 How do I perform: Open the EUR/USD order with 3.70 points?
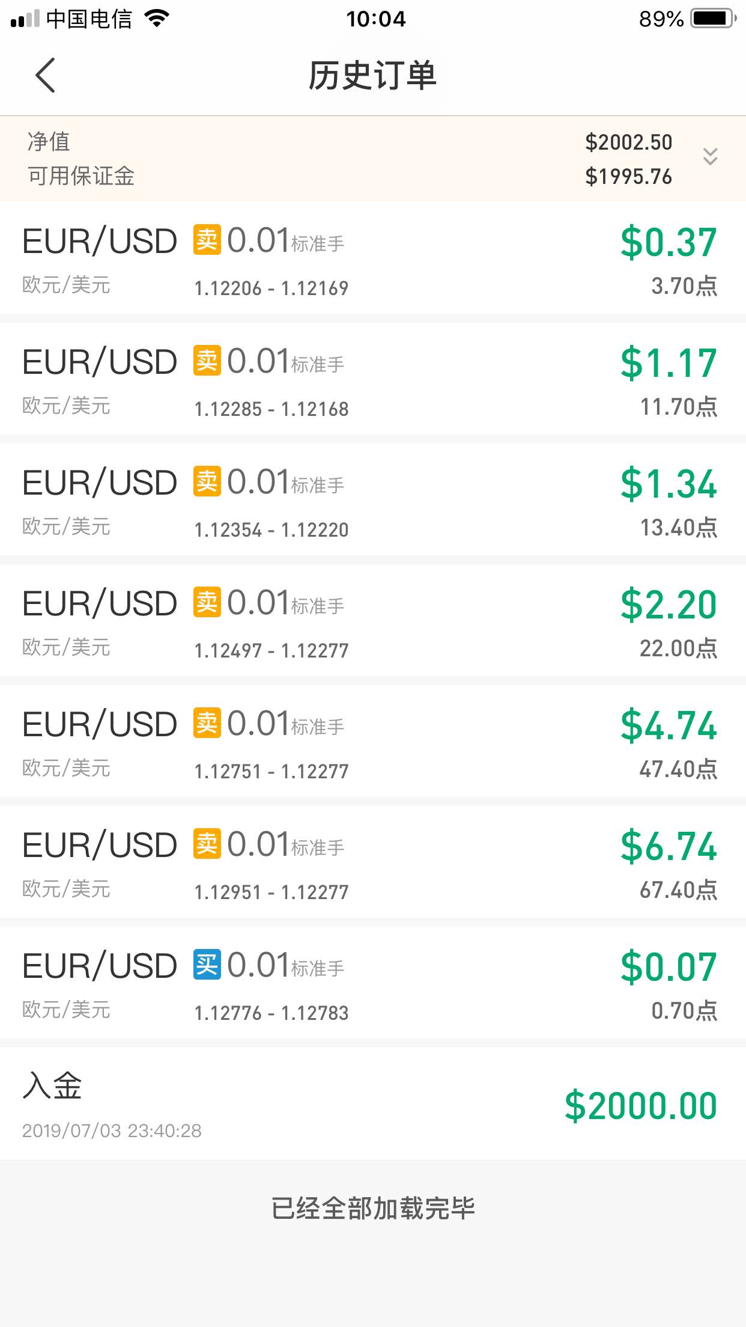coord(373,258)
